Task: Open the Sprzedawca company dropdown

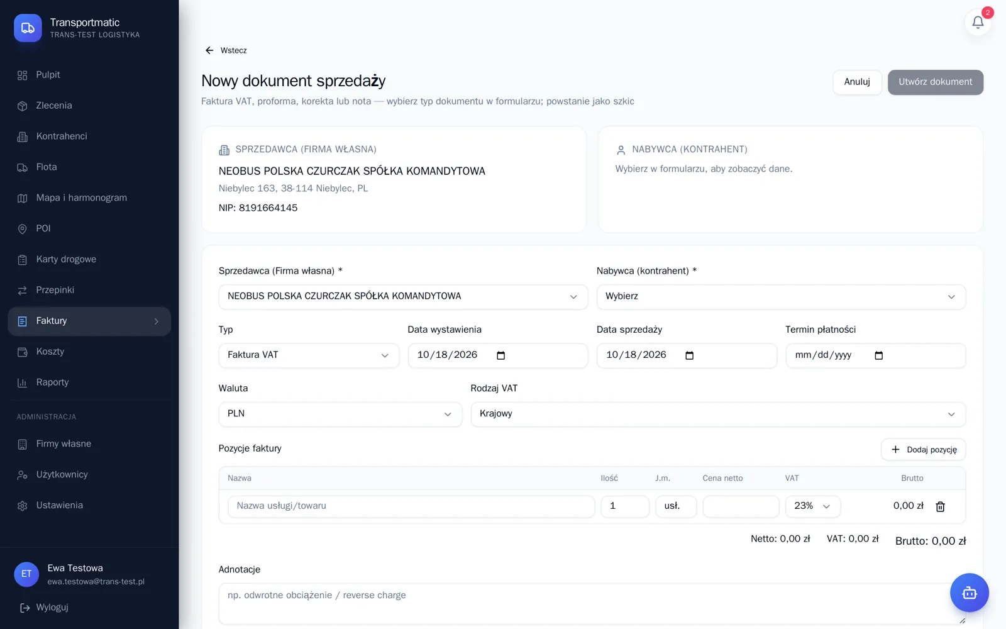Action: pos(403,296)
